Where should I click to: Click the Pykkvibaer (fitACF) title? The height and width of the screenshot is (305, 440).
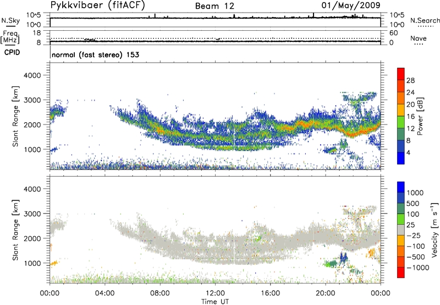click(x=98, y=6)
